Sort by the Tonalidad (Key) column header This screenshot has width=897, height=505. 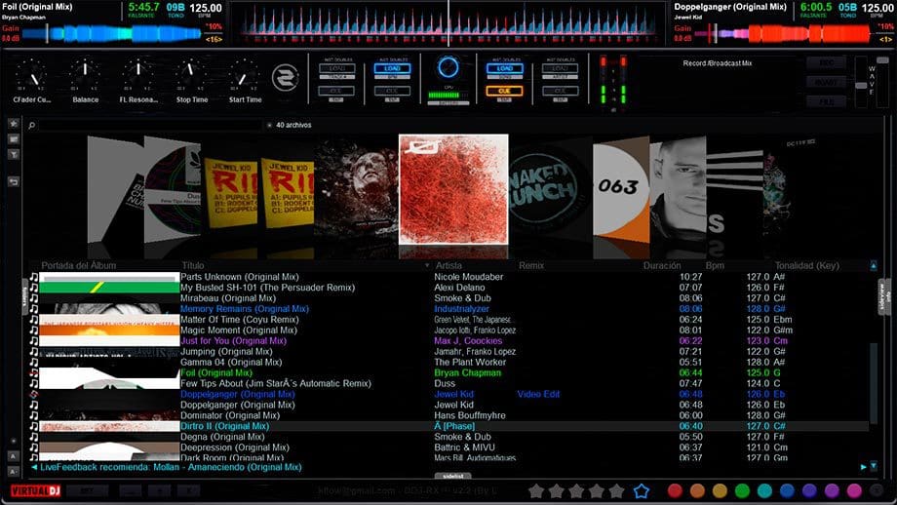pyautogui.click(x=806, y=266)
